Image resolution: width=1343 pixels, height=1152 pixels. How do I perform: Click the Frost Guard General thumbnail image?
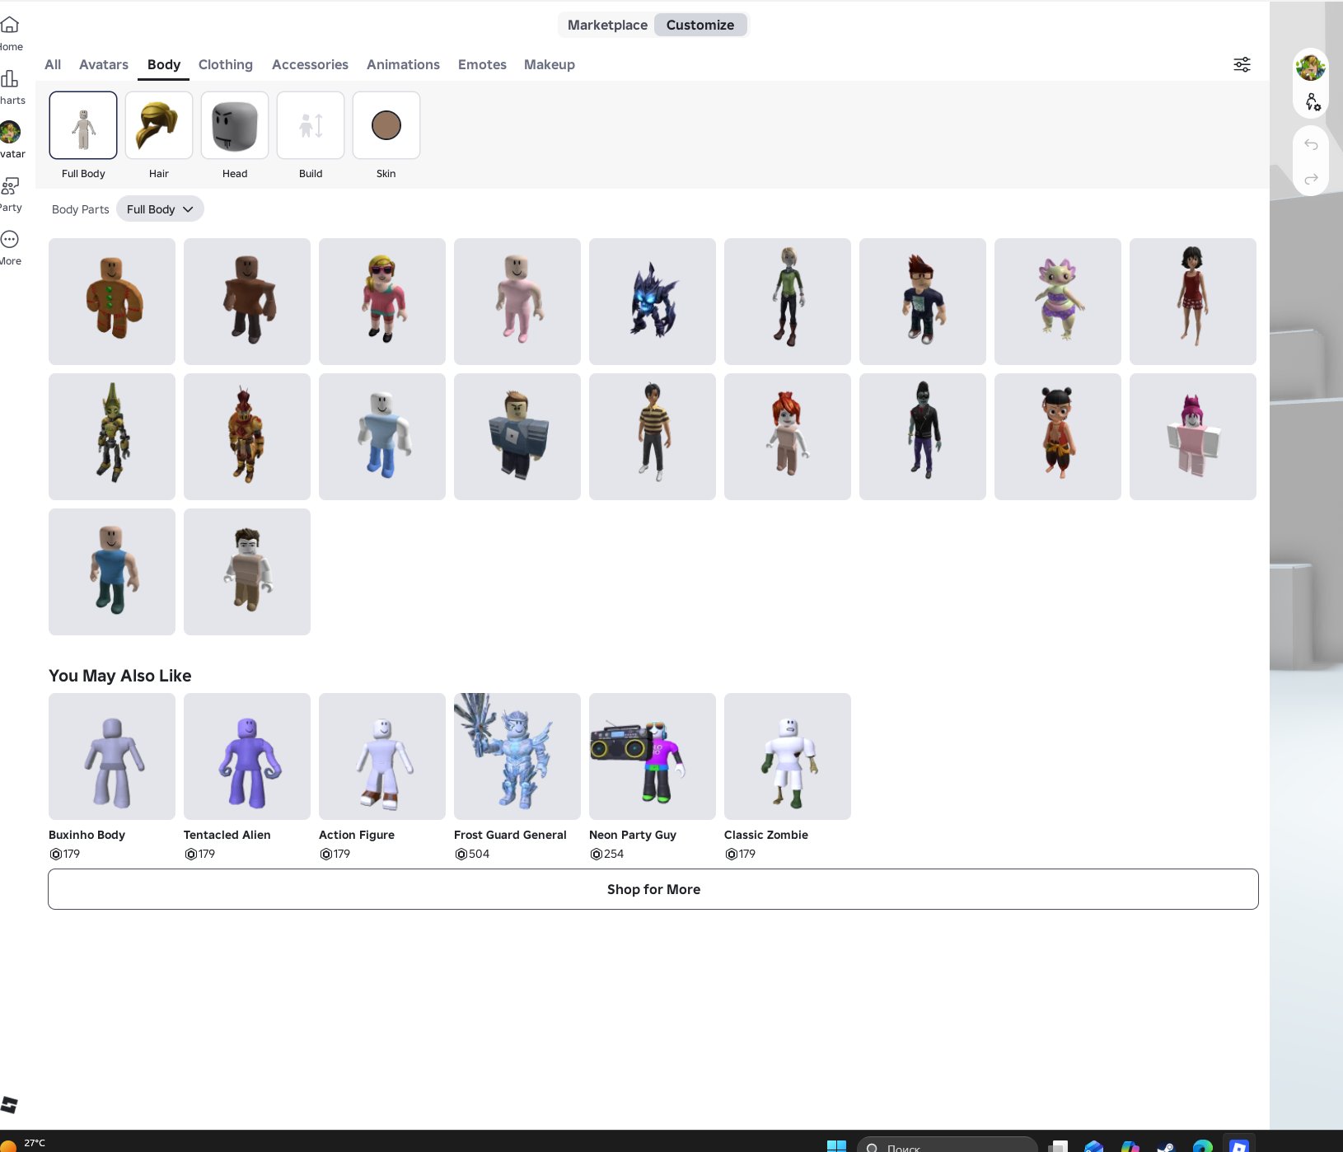[x=517, y=756]
